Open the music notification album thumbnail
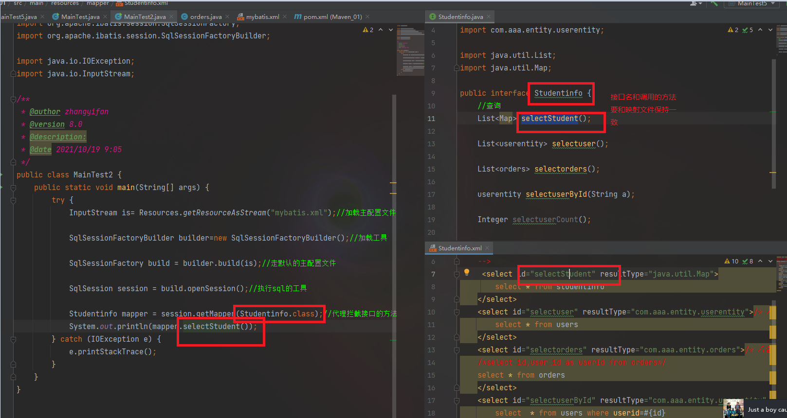Screen dimensions: 787x418 click(733, 409)
